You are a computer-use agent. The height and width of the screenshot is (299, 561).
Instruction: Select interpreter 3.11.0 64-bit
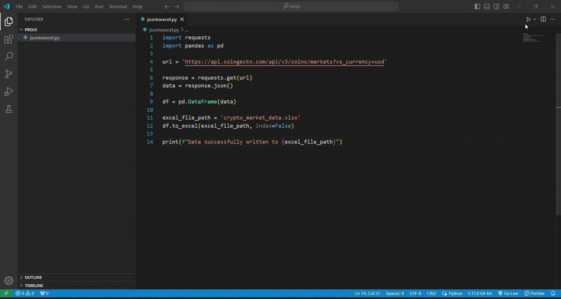point(479,293)
